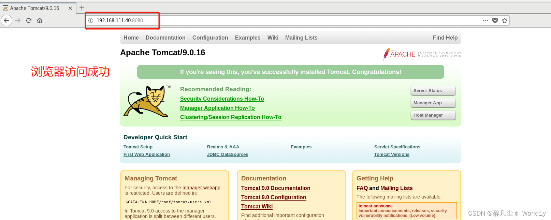
Task: Show site information icon in address bar
Action: coord(91,20)
